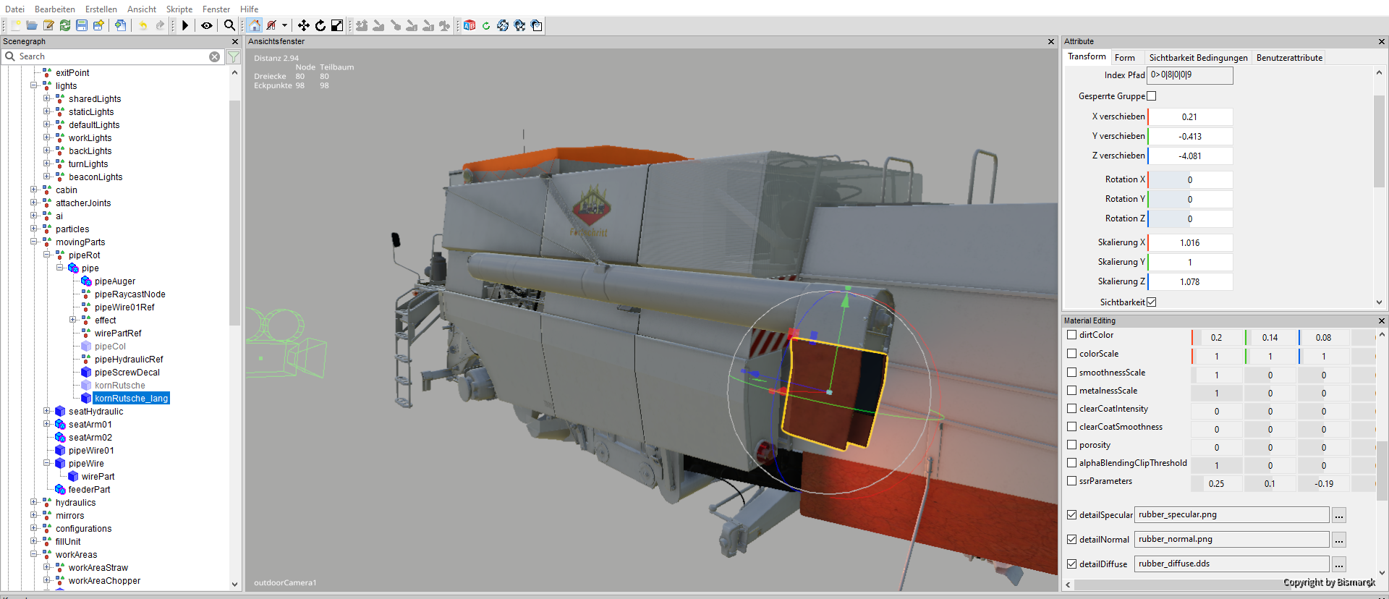
Task: Click the Scenegraph panel vertical scrollbar
Action: (x=234, y=213)
